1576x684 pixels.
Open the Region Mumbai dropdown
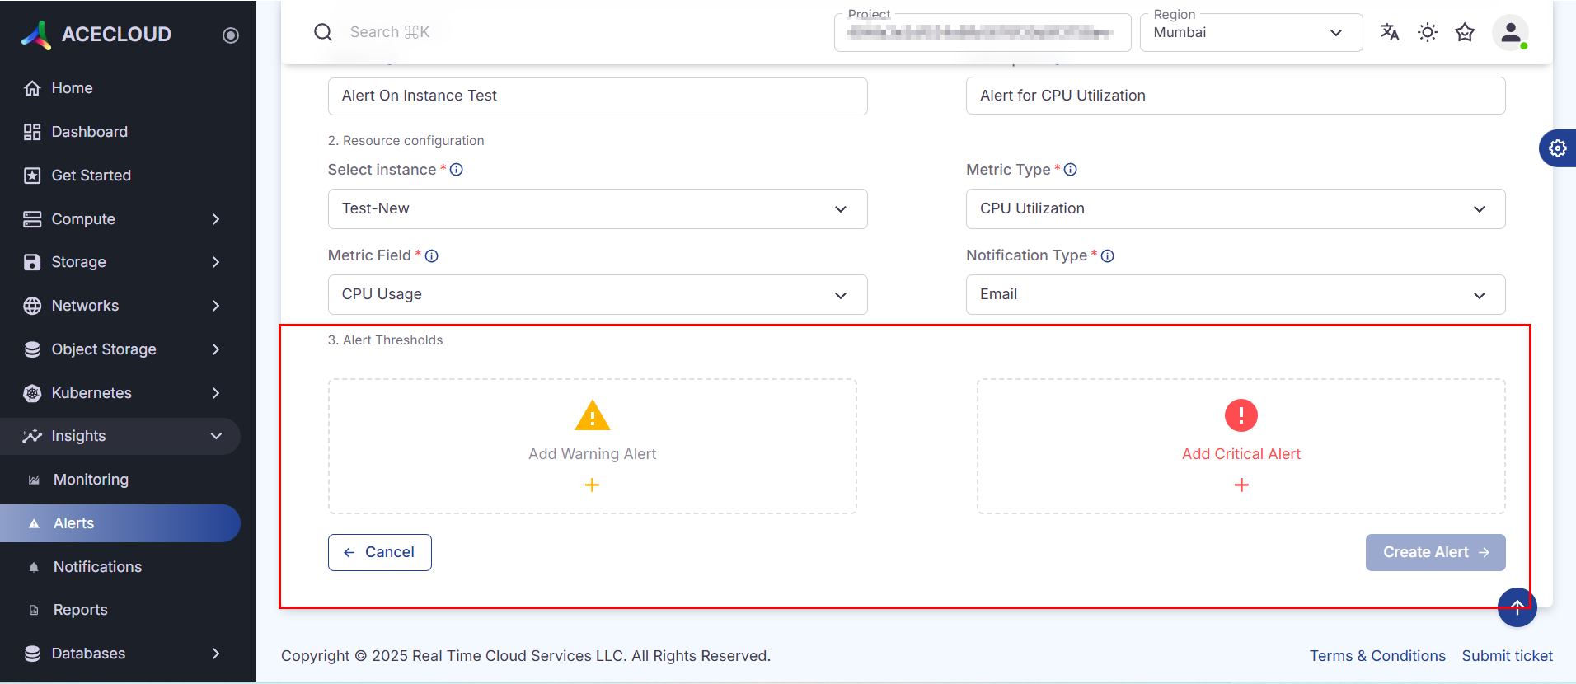coord(1250,33)
